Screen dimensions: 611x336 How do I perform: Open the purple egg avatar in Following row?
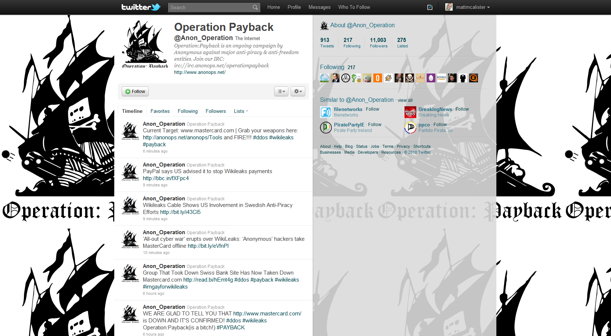click(x=431, y=78)
